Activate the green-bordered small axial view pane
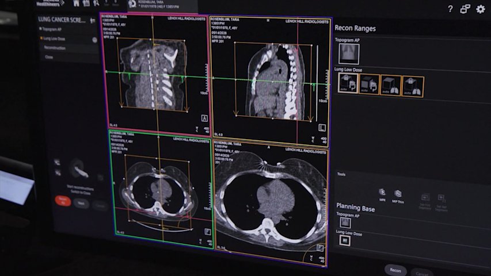Viewport: 491px width, 276px height. click(161, 189)
